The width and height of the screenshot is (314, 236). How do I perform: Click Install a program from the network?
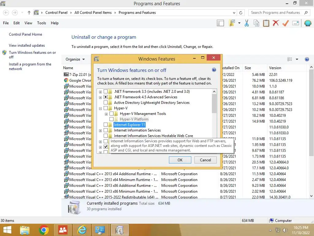[x=30, y=66]
